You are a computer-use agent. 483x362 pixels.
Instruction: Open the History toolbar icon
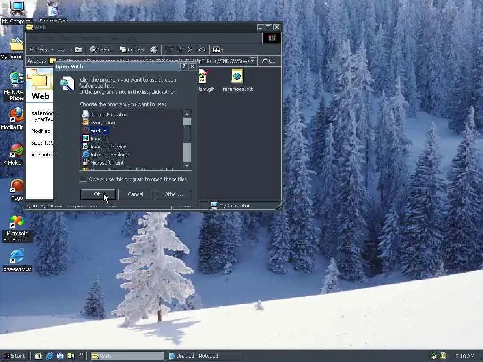[154, 49]
